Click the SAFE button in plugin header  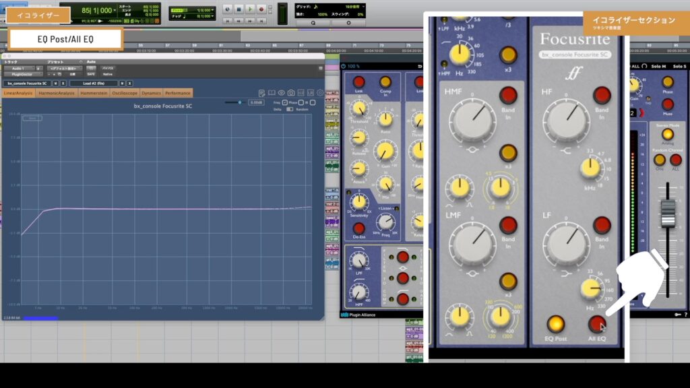pos(91,74)
